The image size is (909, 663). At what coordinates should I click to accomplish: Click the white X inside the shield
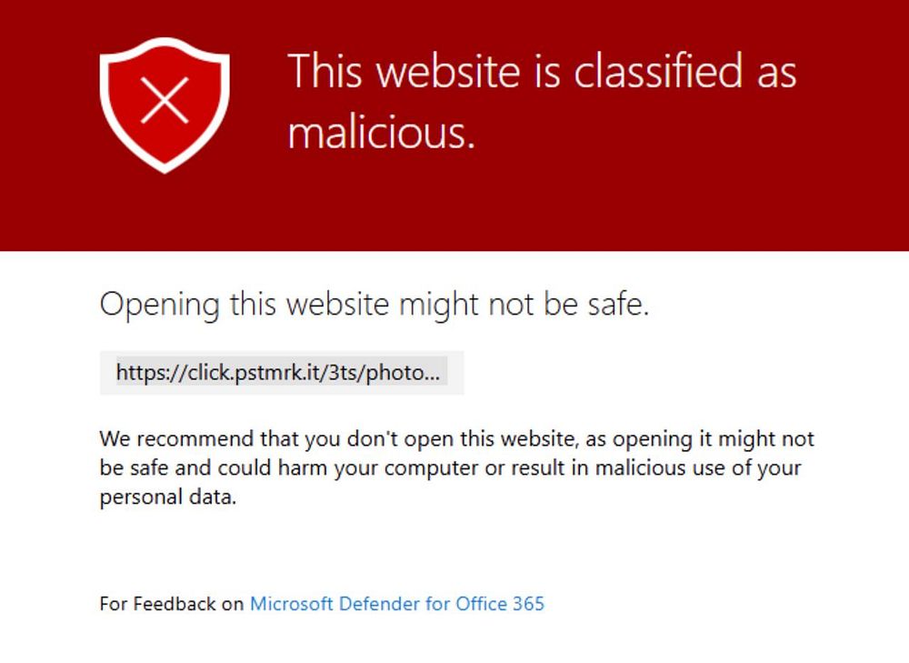[x=165, y=98]
